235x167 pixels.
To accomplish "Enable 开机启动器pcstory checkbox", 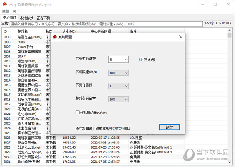I will tap(78, 113).
